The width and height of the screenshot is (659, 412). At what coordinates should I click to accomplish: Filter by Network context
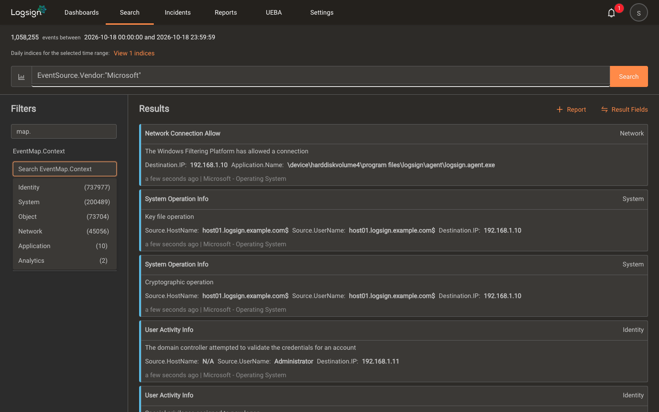[x=65, y=231]
